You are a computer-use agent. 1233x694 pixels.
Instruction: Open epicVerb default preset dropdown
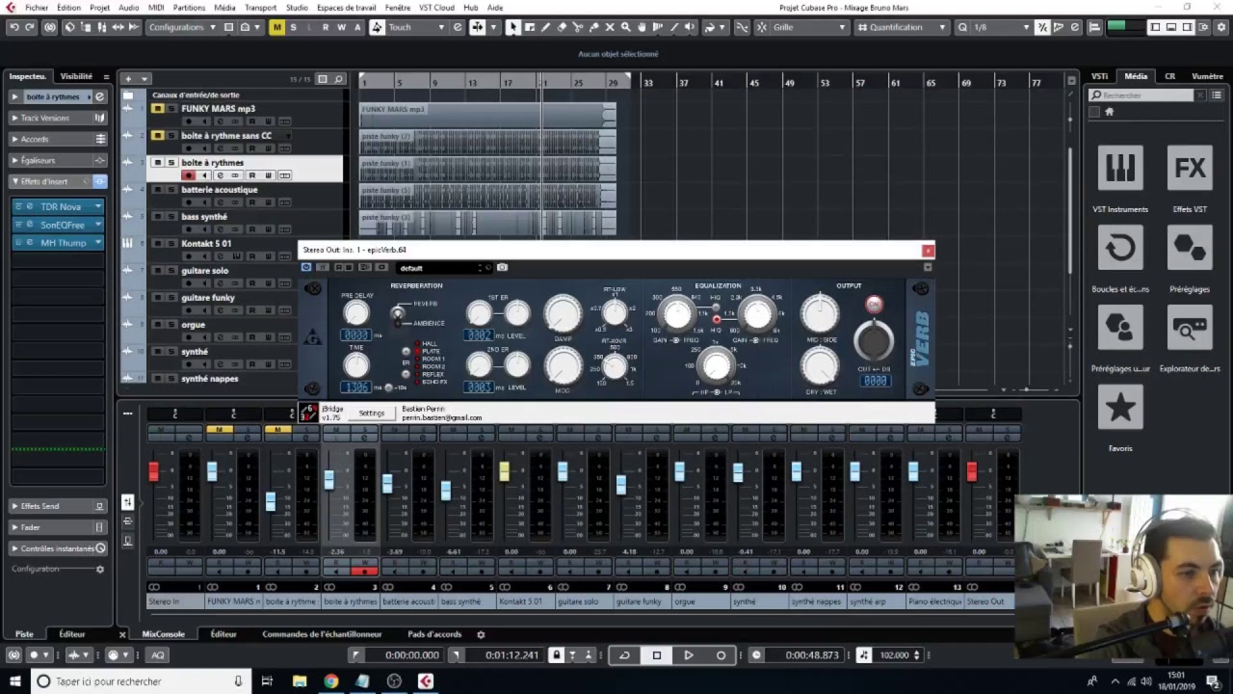click(445, 268)
